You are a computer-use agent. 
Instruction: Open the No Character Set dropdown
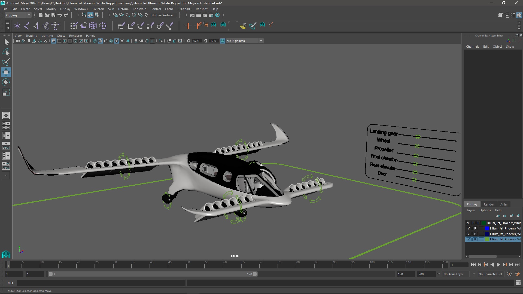[x=490, y=274]
